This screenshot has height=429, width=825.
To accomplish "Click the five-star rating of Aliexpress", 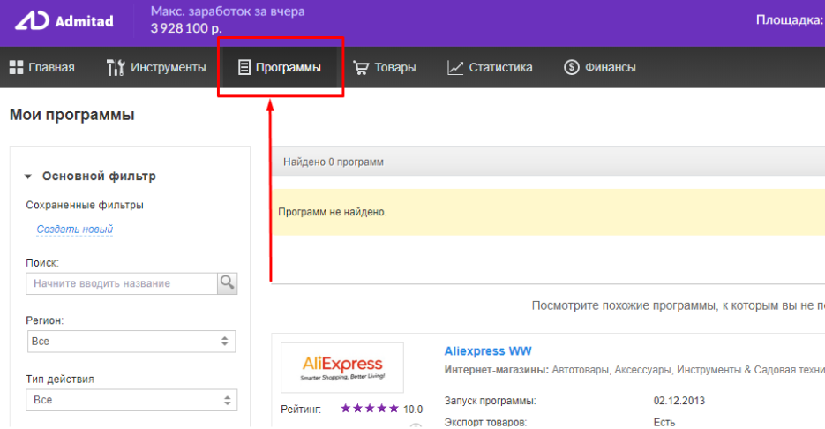I will [x=370, y=409].
